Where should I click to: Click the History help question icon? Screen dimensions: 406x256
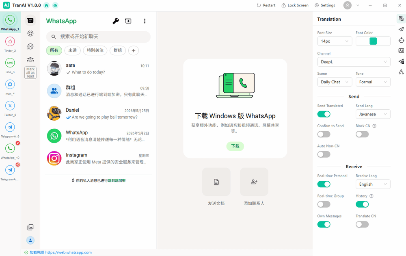pyautogui.click(x=371, y=196)
